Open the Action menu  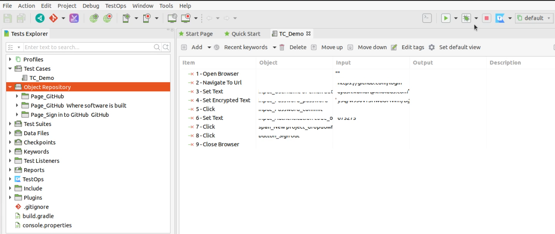pyautogui.click(x=26, y=6)
